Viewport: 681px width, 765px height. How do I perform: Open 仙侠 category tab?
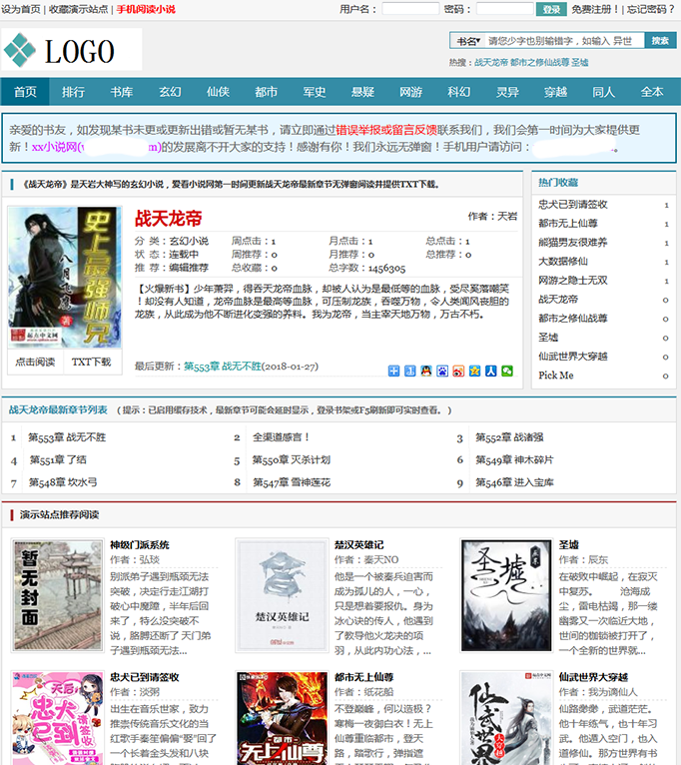pyautogui.click(x=218, y=92)
